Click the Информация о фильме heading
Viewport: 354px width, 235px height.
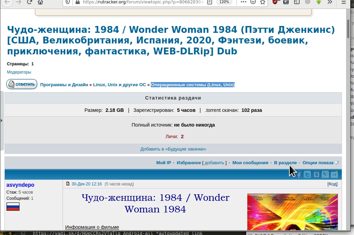[x=92, y=227]
